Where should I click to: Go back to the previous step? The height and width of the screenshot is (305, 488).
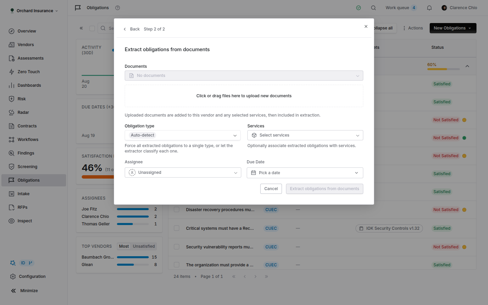[131, 29]
